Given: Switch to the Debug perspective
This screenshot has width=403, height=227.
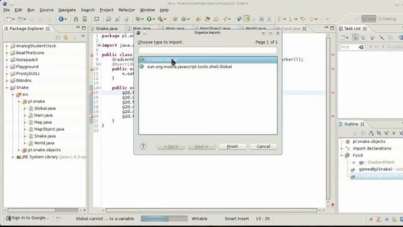Looking at the screenshot, I should coord(387,19).
